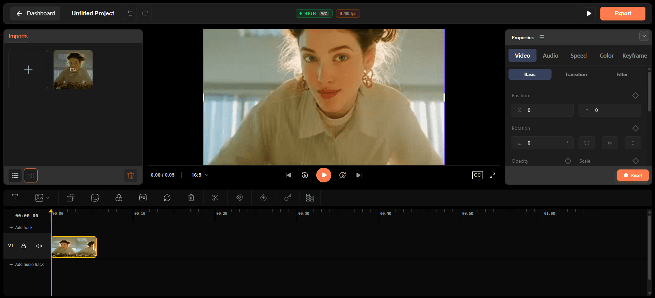This screenshot has height=298, width=655.
Task: Export the project
Action: (623, 14)
